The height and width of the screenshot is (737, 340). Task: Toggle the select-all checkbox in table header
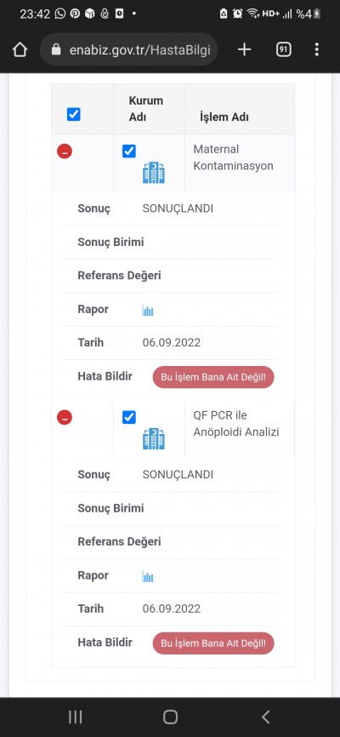74,114
